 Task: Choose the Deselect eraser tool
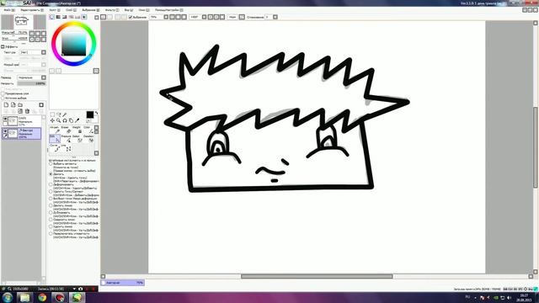click(x=88, y=138)
